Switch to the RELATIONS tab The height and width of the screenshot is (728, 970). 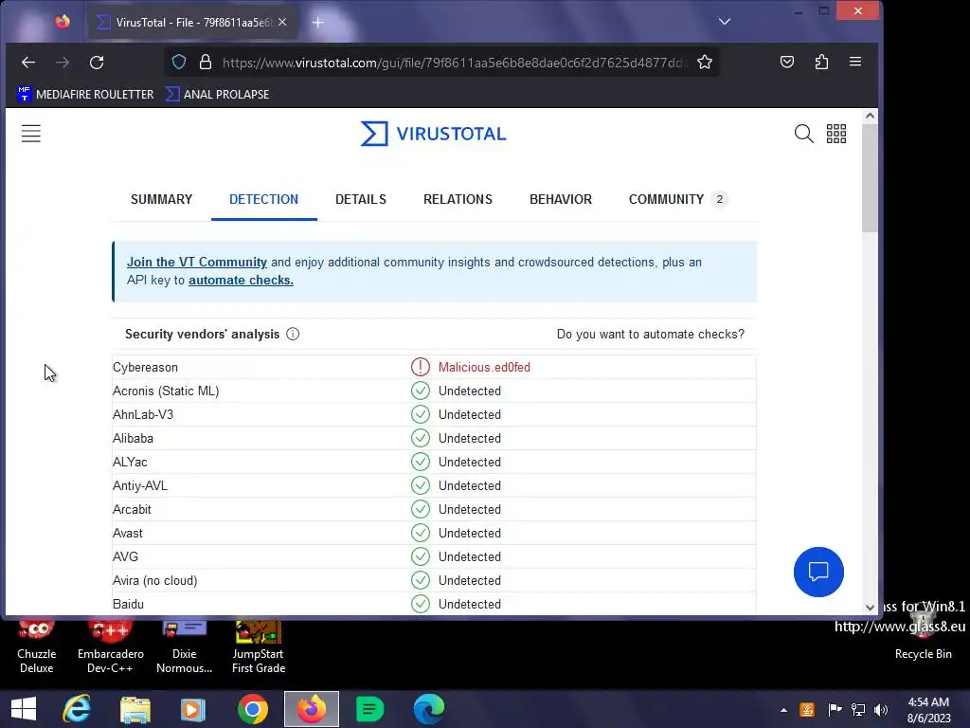coord(458,199)
